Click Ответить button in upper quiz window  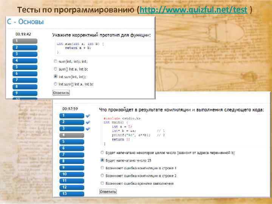click(x=61, y=93)
